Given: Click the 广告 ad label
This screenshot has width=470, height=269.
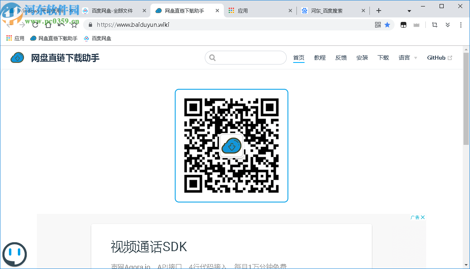Looking at the screenshot, I should tap(415, 217).
